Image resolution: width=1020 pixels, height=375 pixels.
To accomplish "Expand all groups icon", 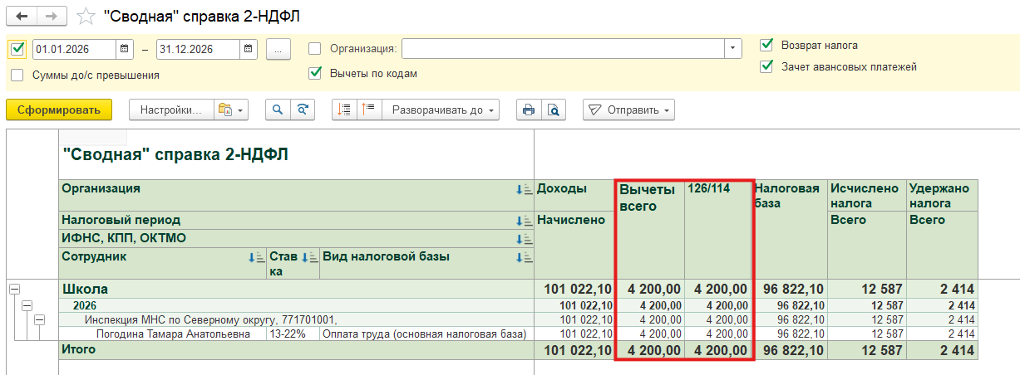I will point(370,110).
